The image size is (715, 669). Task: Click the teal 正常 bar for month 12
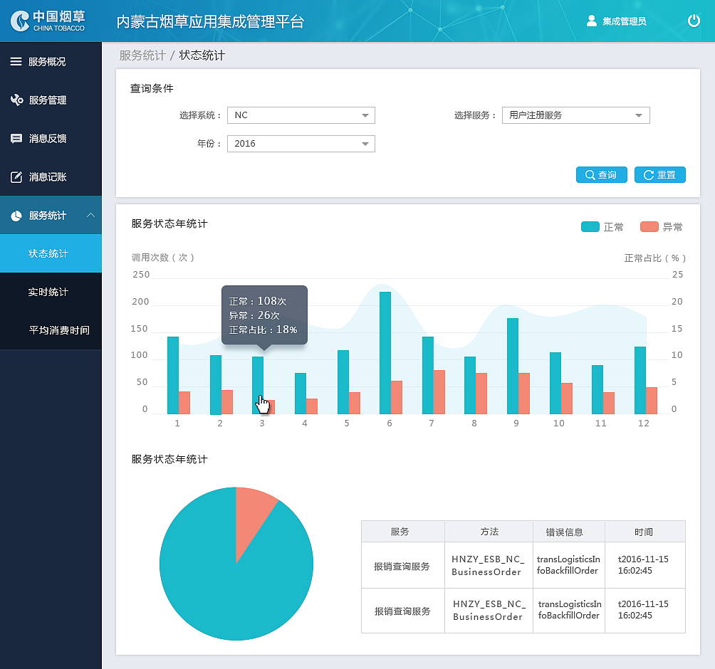[x=640, y=380]
